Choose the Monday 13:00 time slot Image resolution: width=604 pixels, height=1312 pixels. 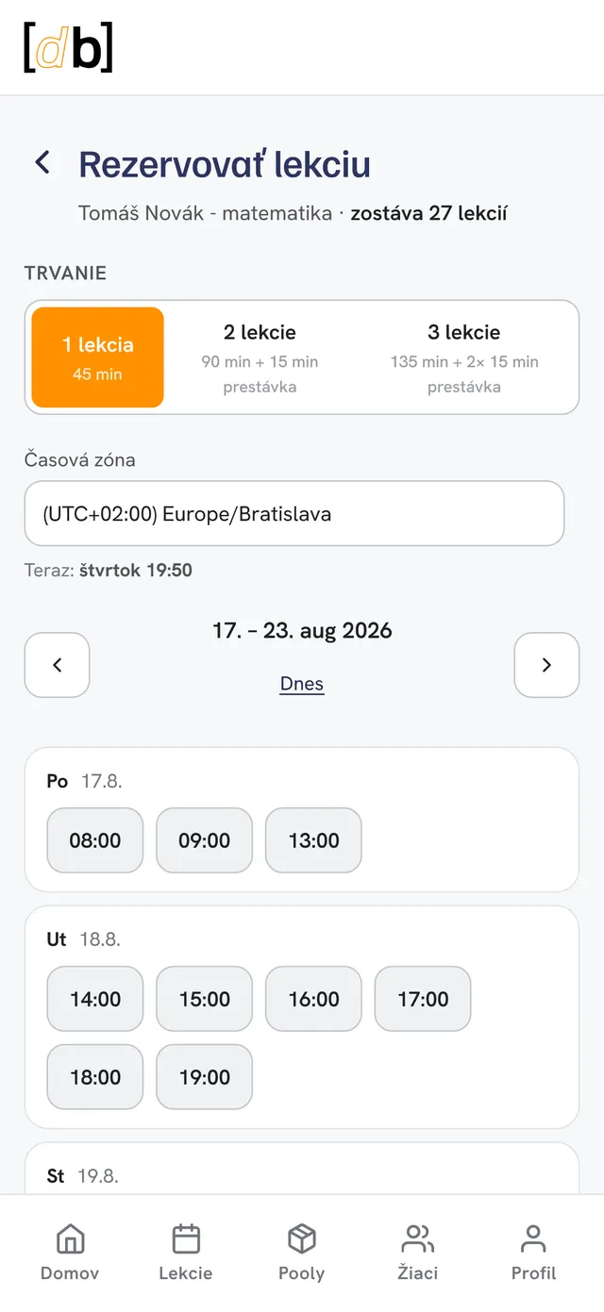pyautogui.click(x=314, y=840)
